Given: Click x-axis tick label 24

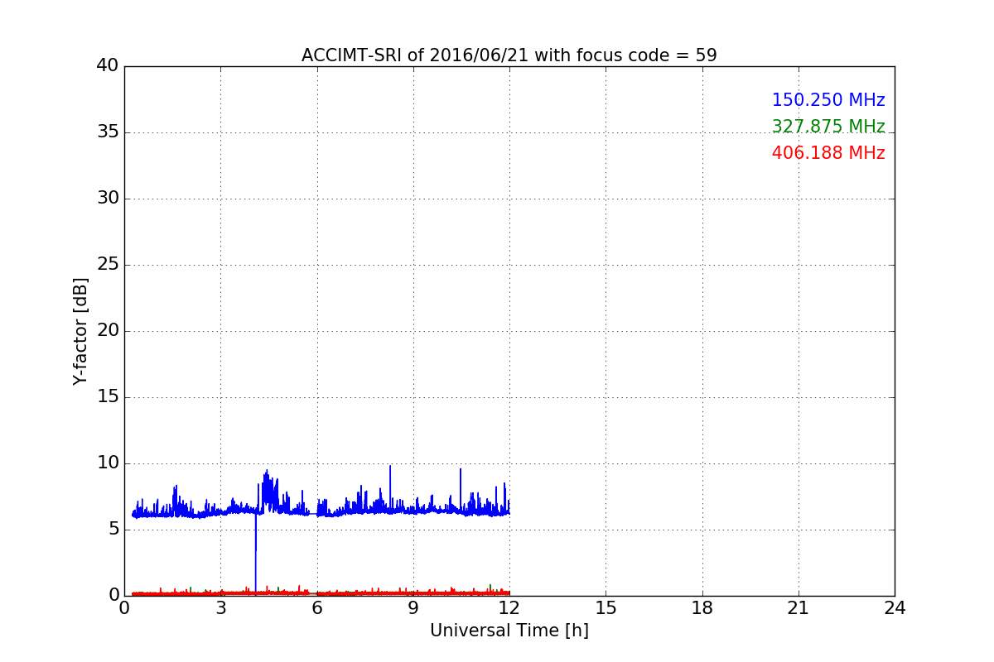Looking at the screenshot, I should (895, 609).
